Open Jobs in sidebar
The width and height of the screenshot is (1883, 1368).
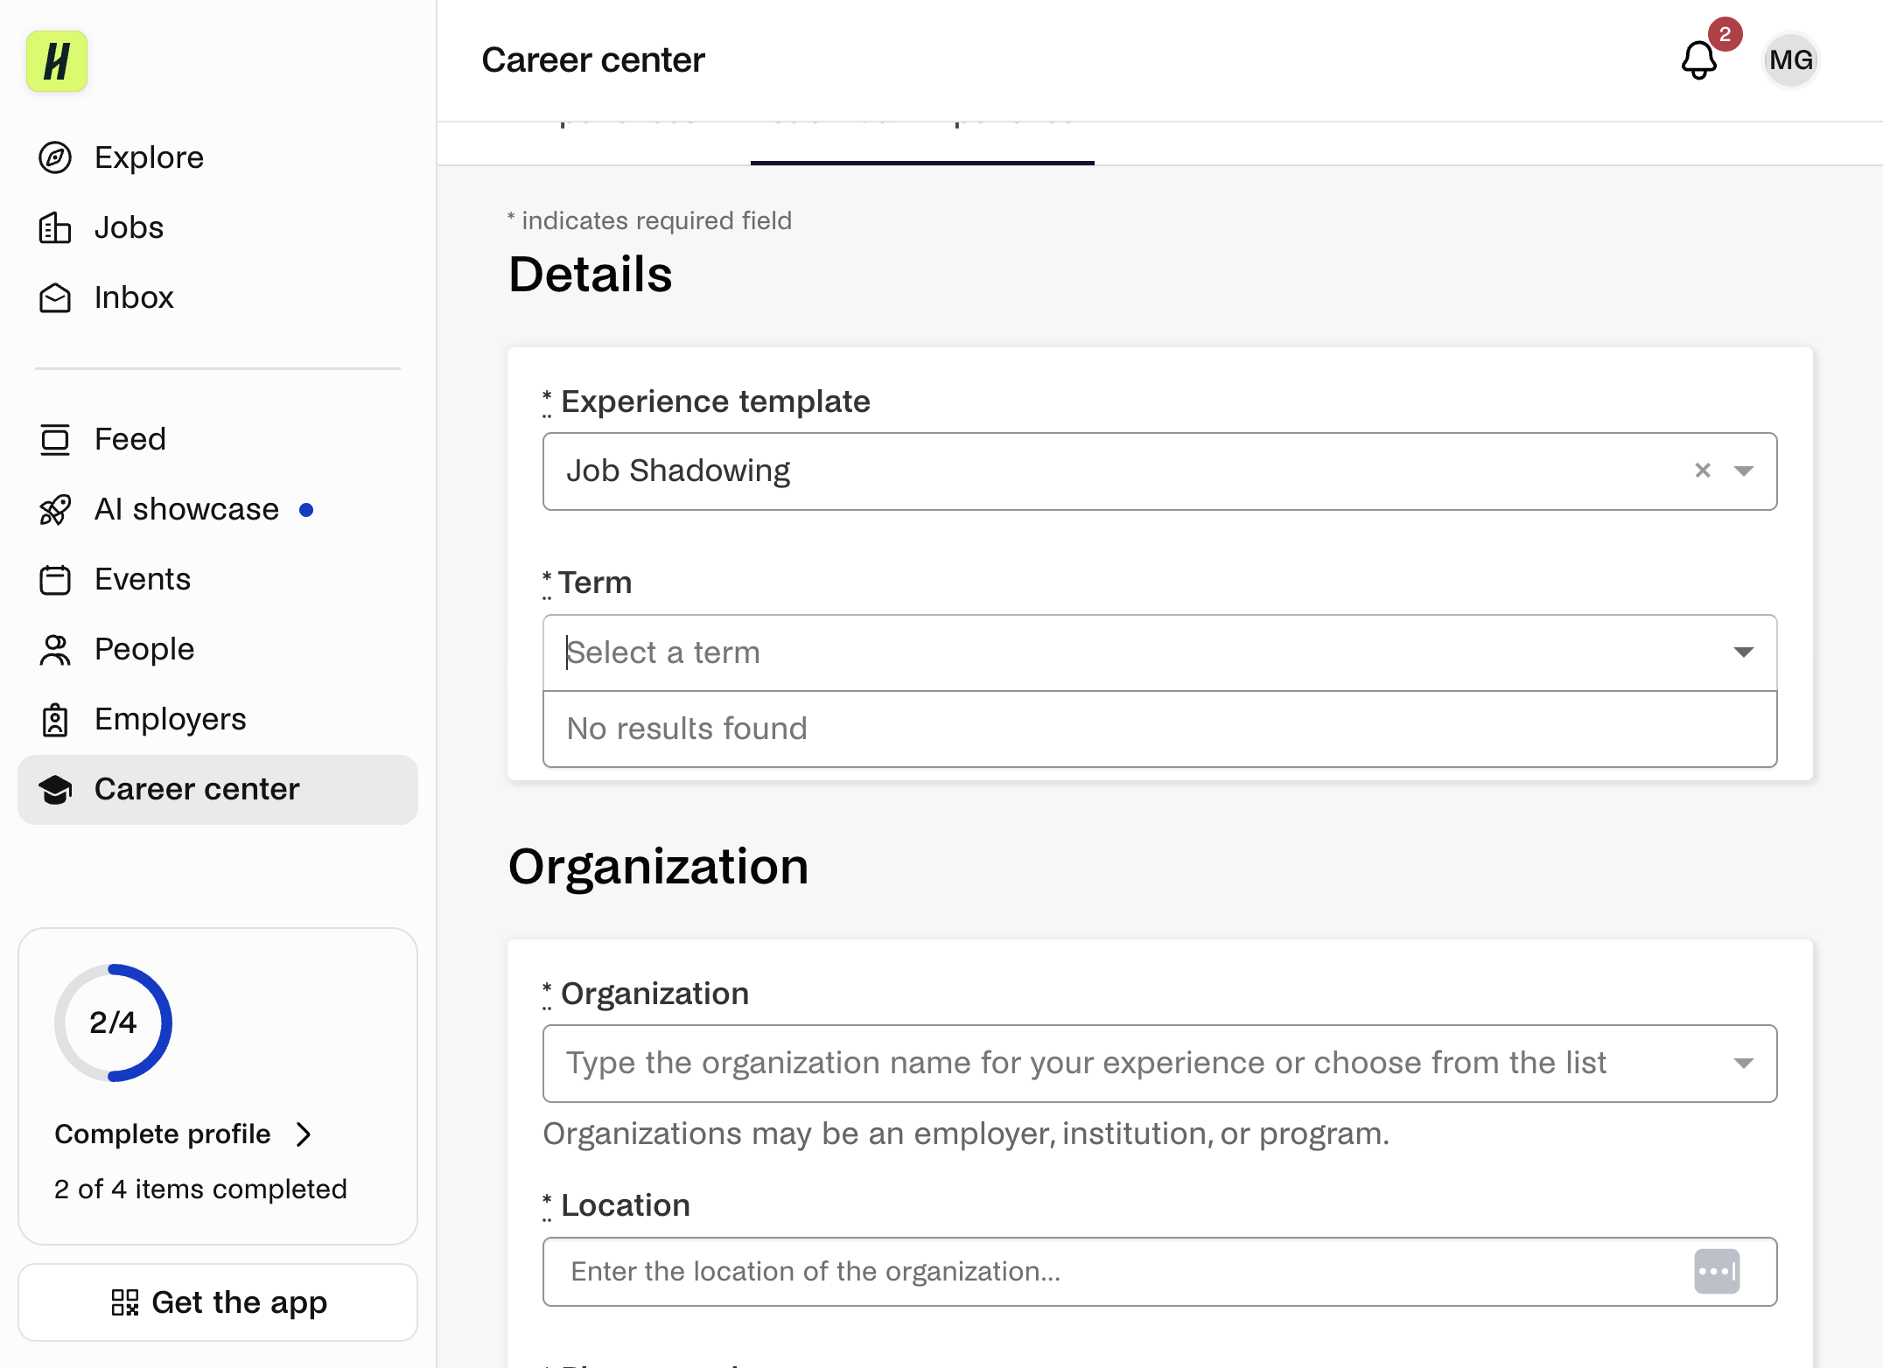[217, 227]
